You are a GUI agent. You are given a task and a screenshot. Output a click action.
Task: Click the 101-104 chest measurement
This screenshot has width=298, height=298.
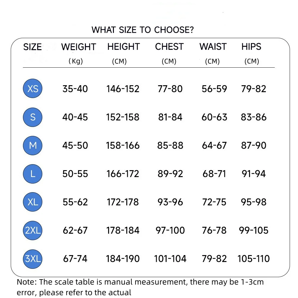(170, 259)
